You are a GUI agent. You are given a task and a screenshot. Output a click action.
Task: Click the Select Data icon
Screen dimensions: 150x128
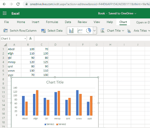43,31
